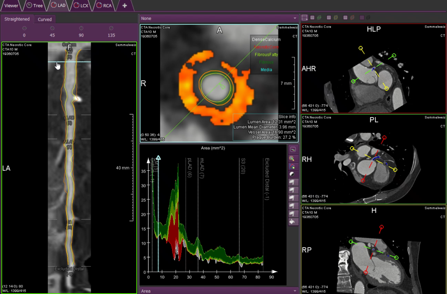Image resolution: width=447 pixels, height=294 pixels.
Task: Expand the Area dropdown below the chart
Action: click(x=219, y=291)
